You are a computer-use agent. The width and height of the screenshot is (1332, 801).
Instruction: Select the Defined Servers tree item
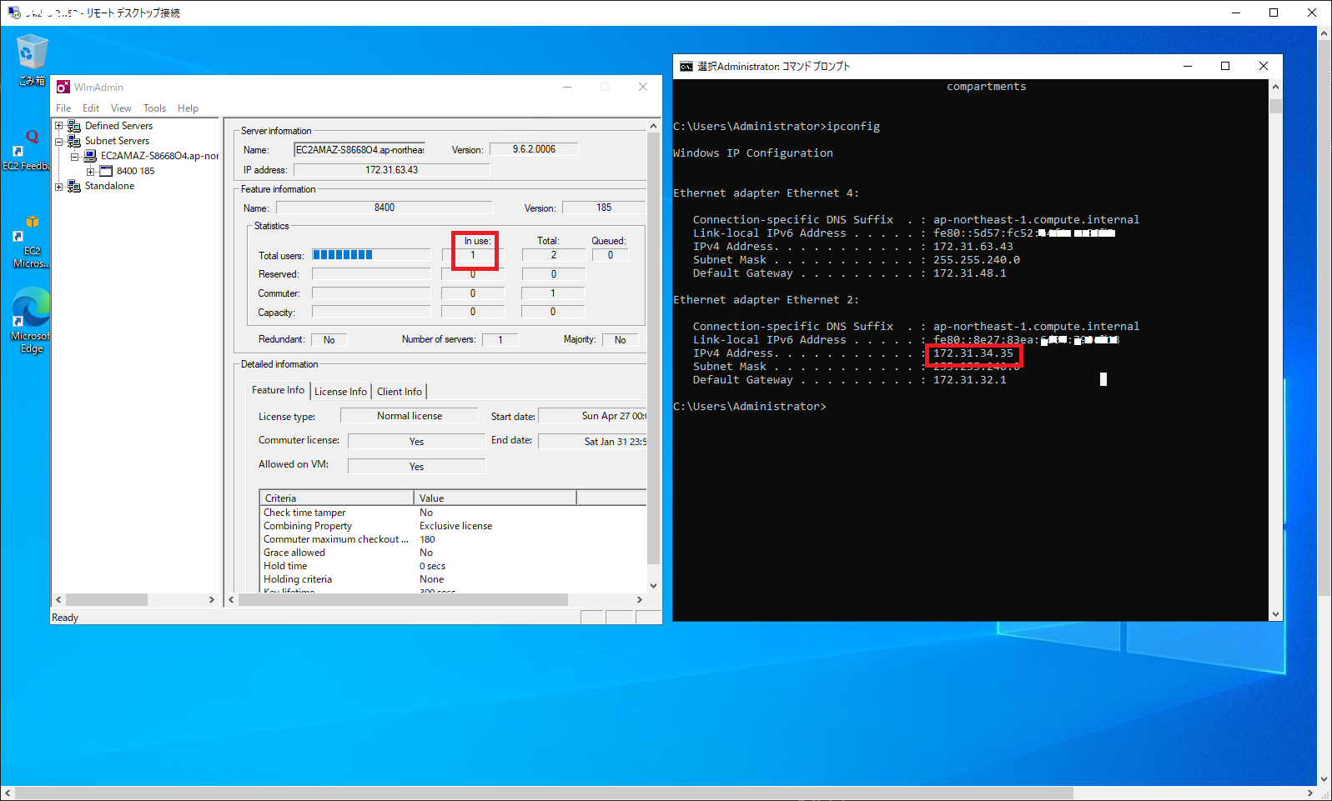pyautogui.click(x=118, y=126)
